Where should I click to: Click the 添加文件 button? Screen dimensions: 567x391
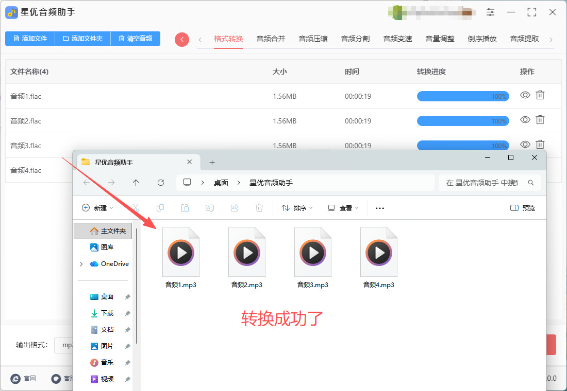(30, 39)
